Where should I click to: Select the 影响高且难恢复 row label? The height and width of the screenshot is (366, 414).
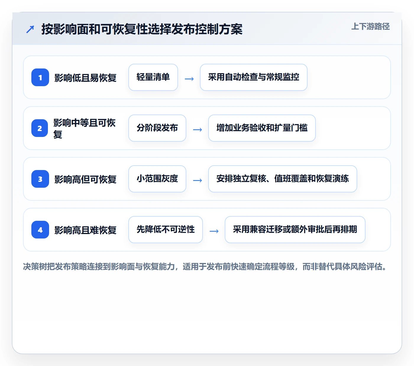pos(85,230)
